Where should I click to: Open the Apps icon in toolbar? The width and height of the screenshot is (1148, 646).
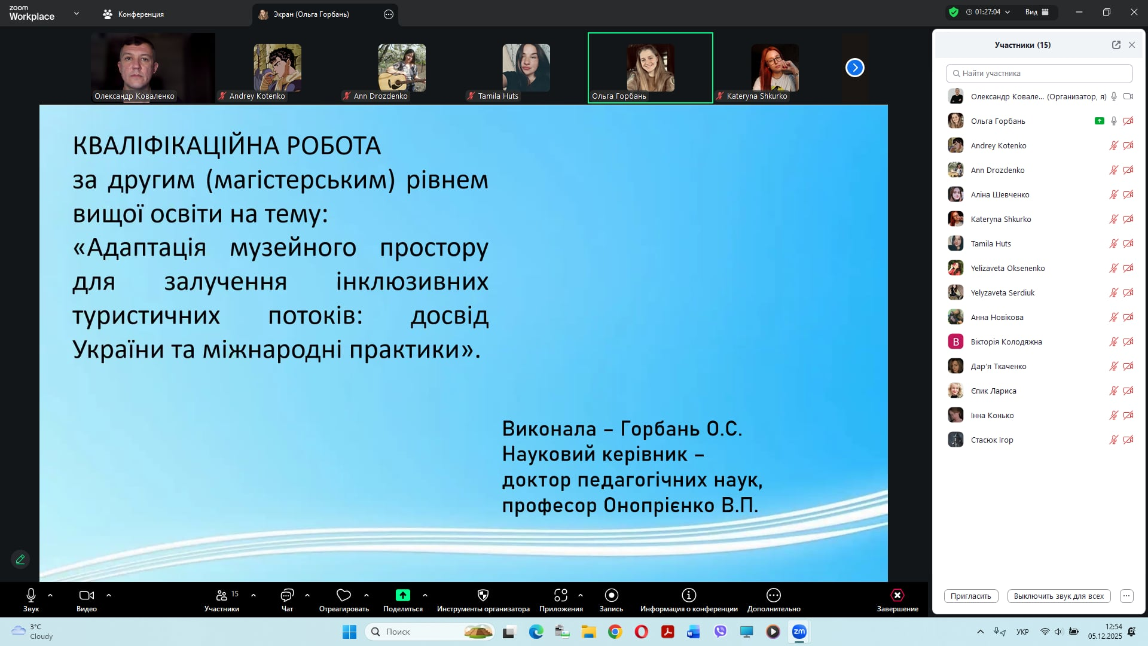pos(560,595)
